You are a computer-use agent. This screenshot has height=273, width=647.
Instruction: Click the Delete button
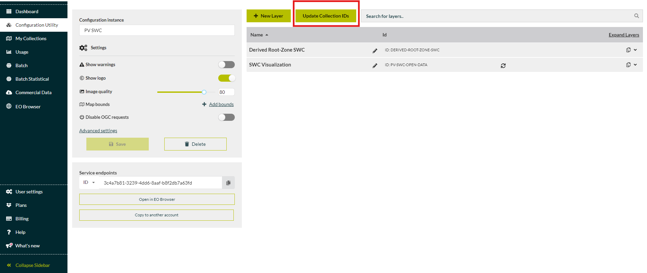195,144
